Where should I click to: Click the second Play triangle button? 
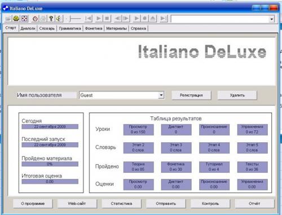tap(136, 19)
